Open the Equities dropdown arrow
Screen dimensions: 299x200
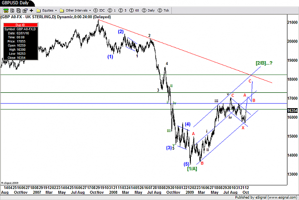point(56,11)
